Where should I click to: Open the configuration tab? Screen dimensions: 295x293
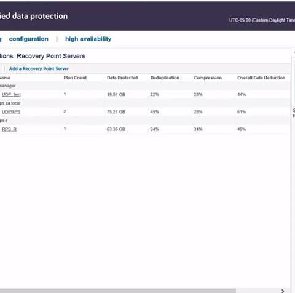pyautogui.click(x=29, y=39)
